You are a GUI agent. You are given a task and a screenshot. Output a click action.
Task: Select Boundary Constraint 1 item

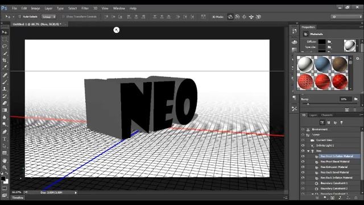[x=334, y=183]
